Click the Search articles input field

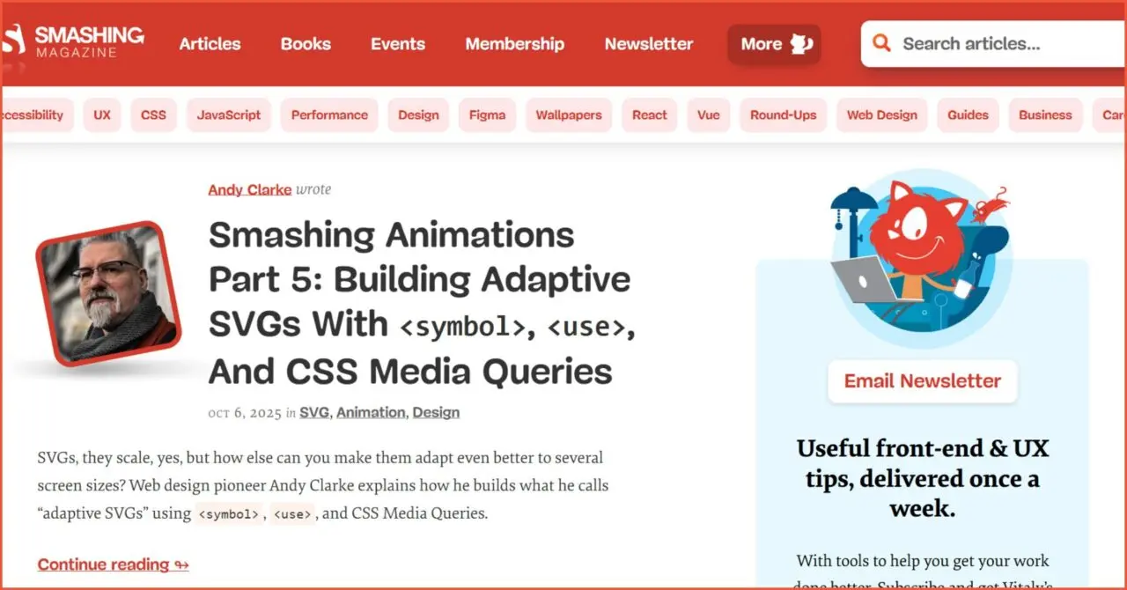[986, 42]
